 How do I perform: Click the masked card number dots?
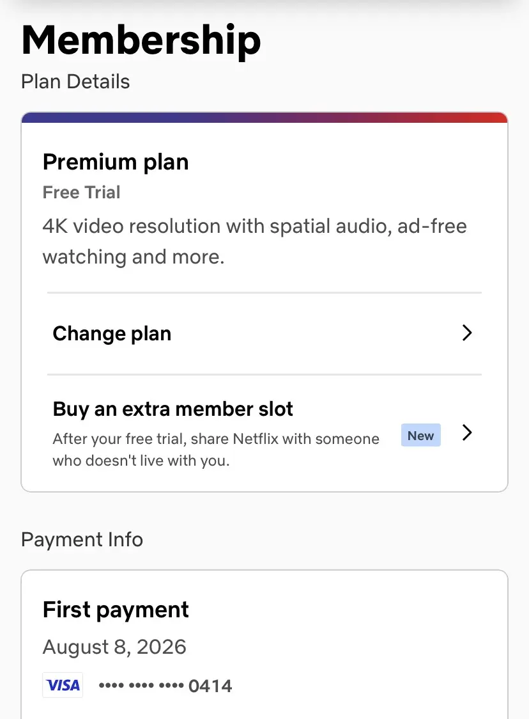(x=141, y=686)
